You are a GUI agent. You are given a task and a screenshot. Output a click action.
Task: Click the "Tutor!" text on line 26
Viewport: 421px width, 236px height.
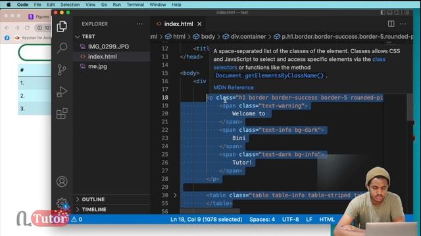coord(242,163)
